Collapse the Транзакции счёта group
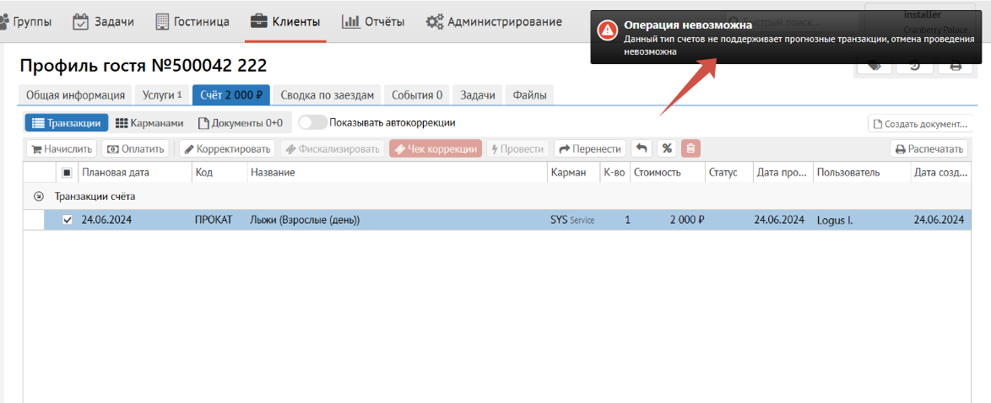 click(x=39, y=196)
